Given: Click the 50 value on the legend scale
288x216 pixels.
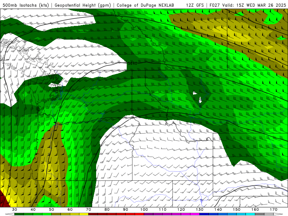Looking at the screenshot, I should (x=51, y=210).
